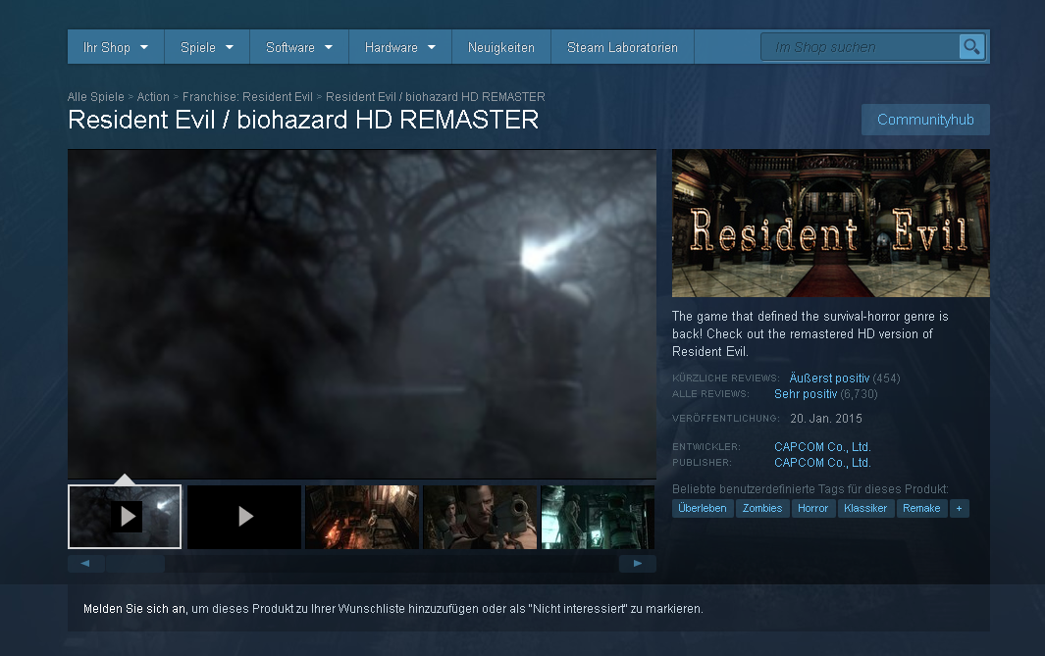Open Franchise: Resident Evil breadcrumb

coord(247,97)
